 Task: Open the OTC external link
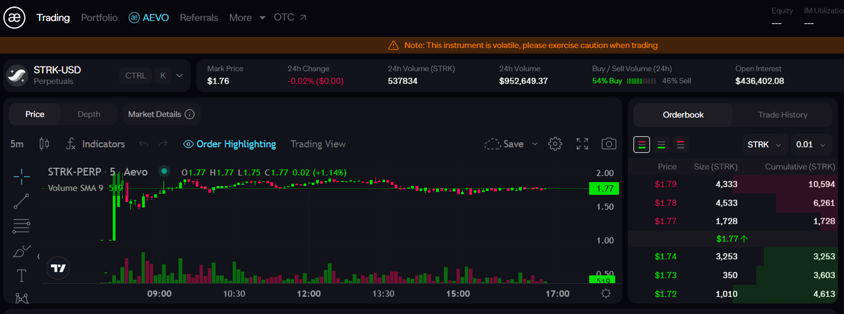point(290,18)
